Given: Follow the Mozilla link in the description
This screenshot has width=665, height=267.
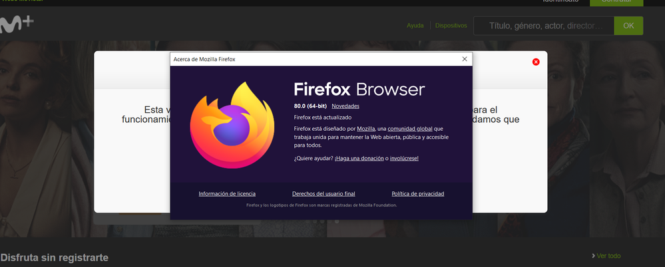Looking at the screenshot, I should point(365,128).
